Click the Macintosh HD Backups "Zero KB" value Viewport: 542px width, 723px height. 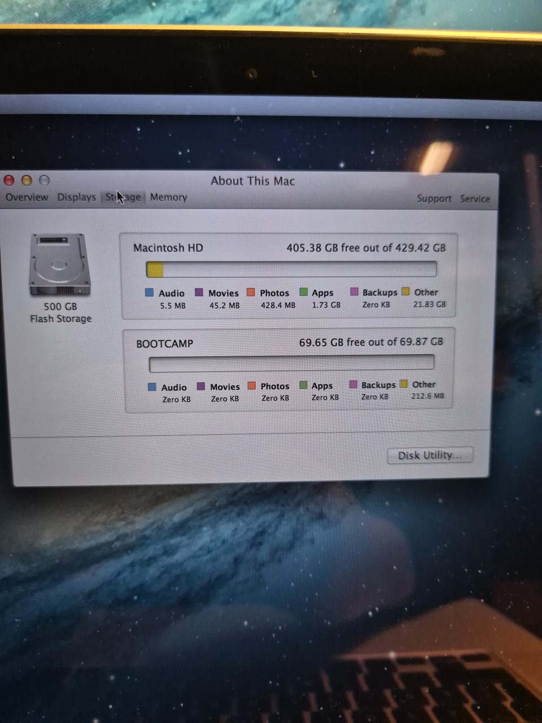click(376, 304)
